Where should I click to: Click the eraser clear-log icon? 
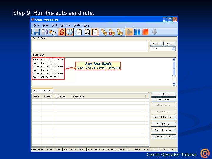52,32
